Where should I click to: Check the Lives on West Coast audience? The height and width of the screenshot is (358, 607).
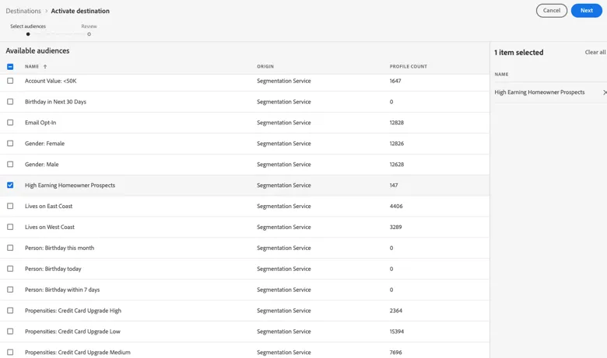click(10, 227)
